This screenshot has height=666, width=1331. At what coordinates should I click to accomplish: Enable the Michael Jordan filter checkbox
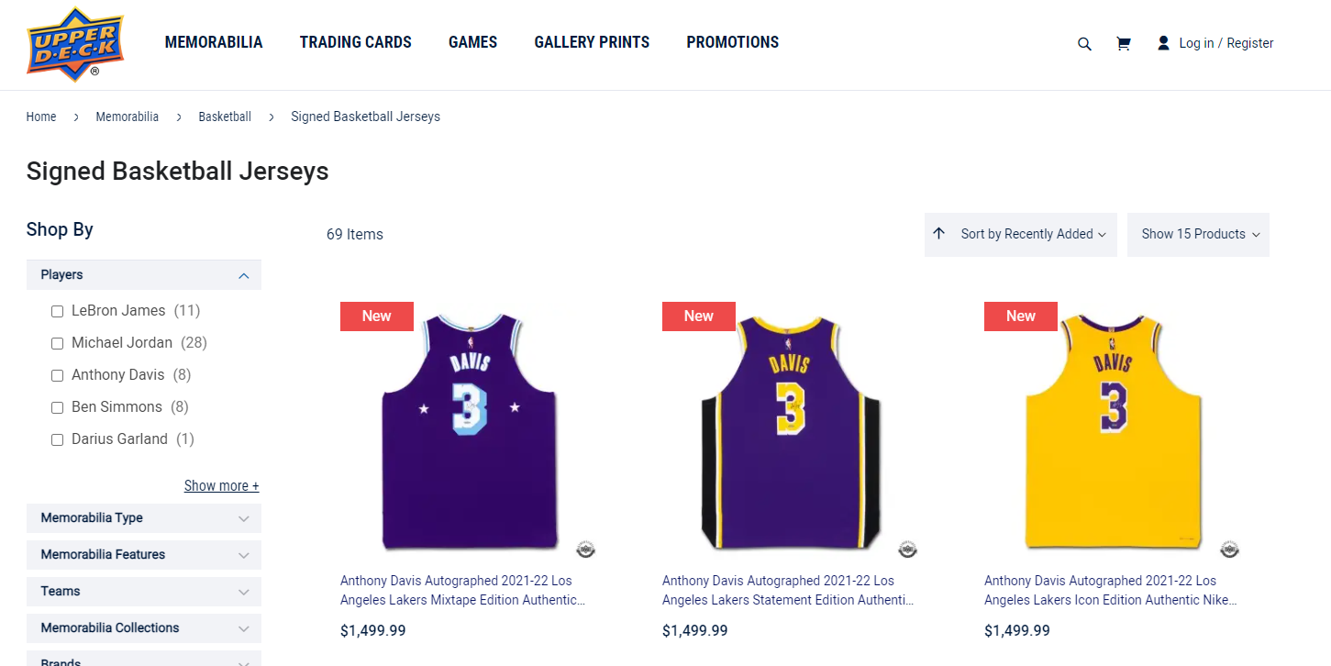click(x=57, y=344)
